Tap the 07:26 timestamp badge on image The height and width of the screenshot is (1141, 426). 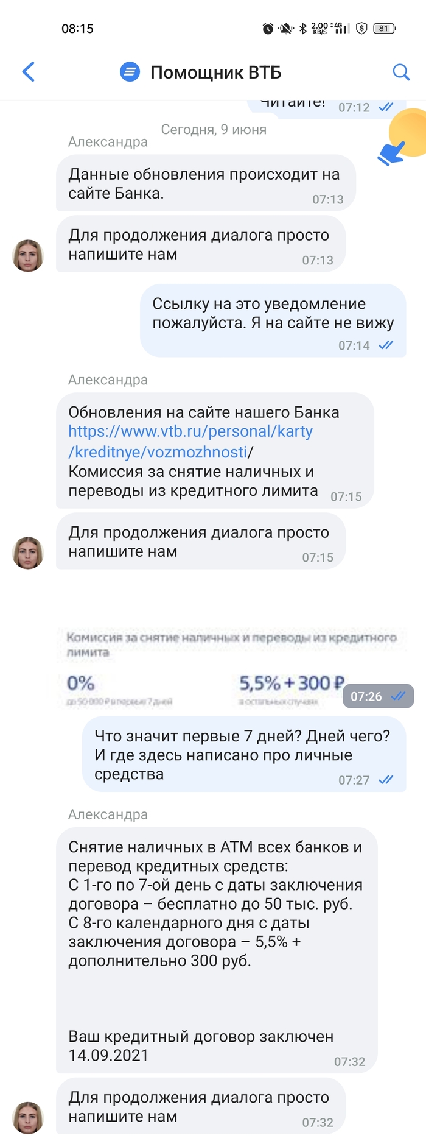(x=377, y=696)
